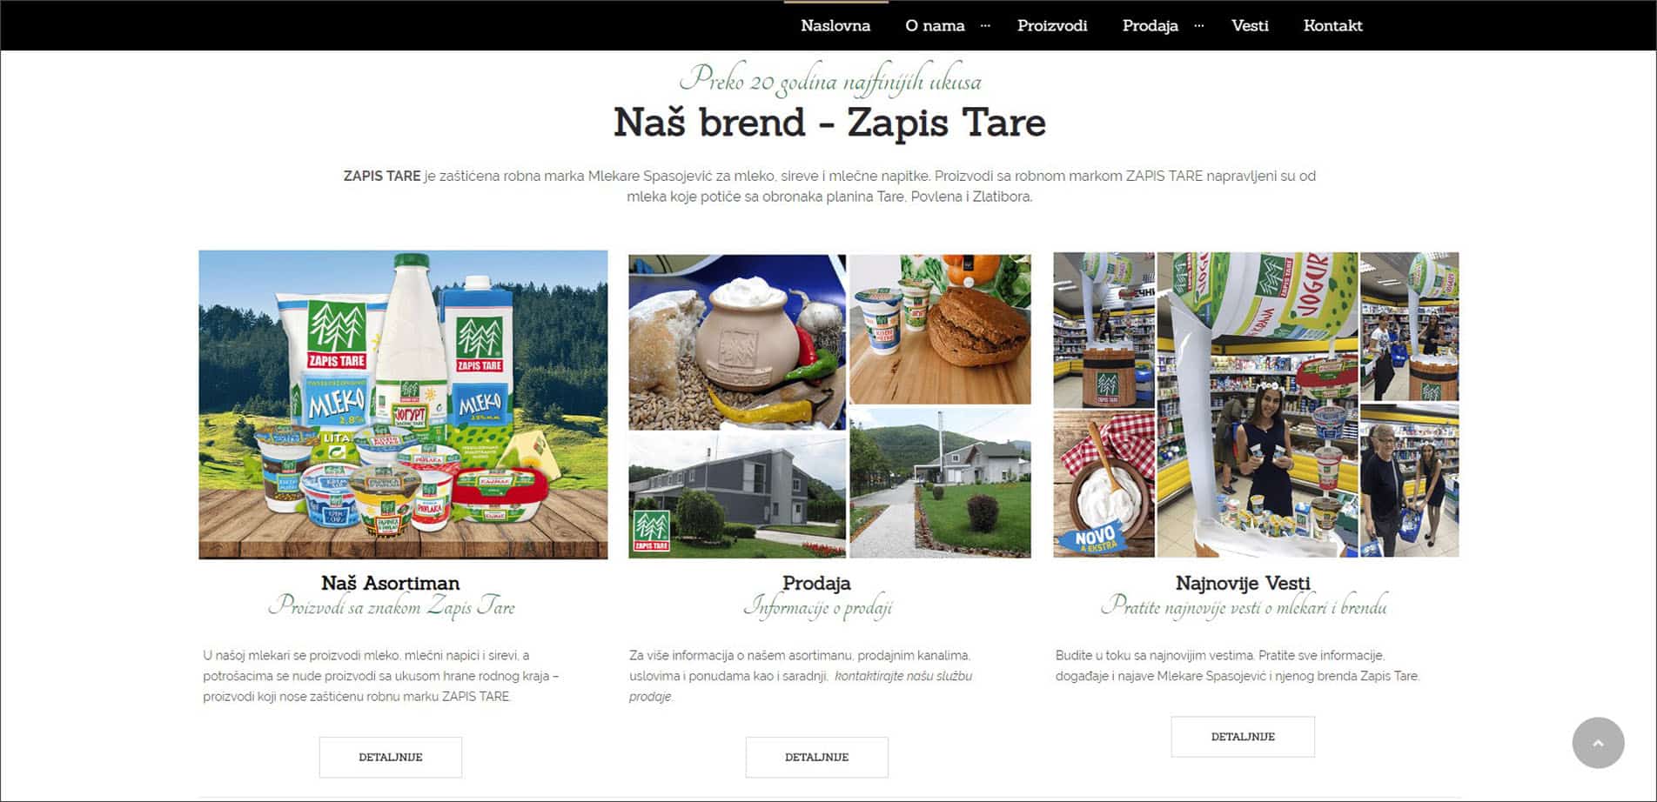The width and height of the screenshot is (1657, 802).
Task: Click the scroll-to-top arrow button
Action: pyautogui.click(x=1598, y=743)
